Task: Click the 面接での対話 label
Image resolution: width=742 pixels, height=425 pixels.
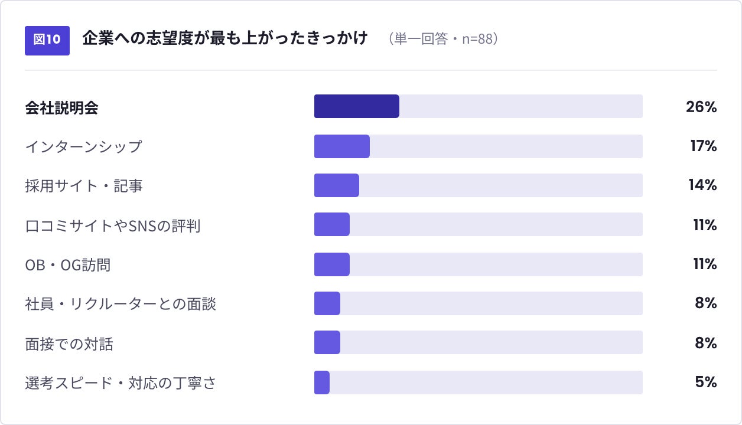Action: (69, 344)
